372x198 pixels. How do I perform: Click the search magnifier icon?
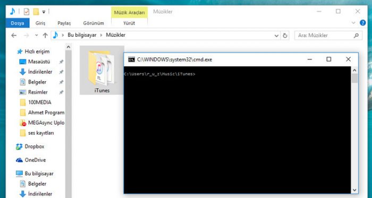pyautogui.click(x=356, y=36)
